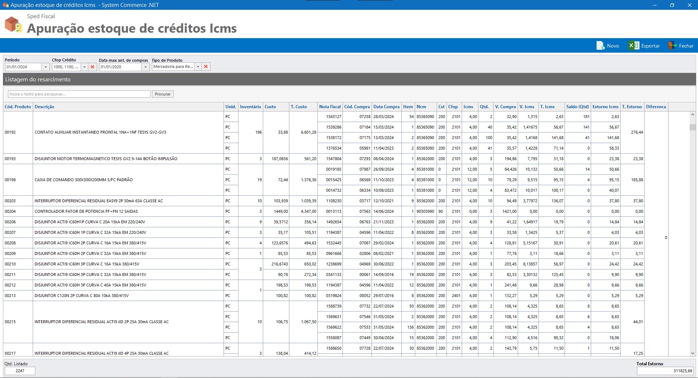Click the Fechar exit icon
This screenshot has height=378, width=698.
click(672, 46)
